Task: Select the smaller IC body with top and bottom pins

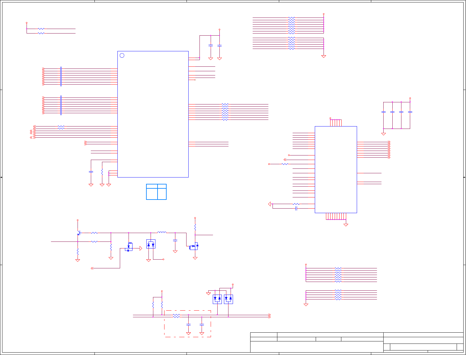Action: (336, 170)
